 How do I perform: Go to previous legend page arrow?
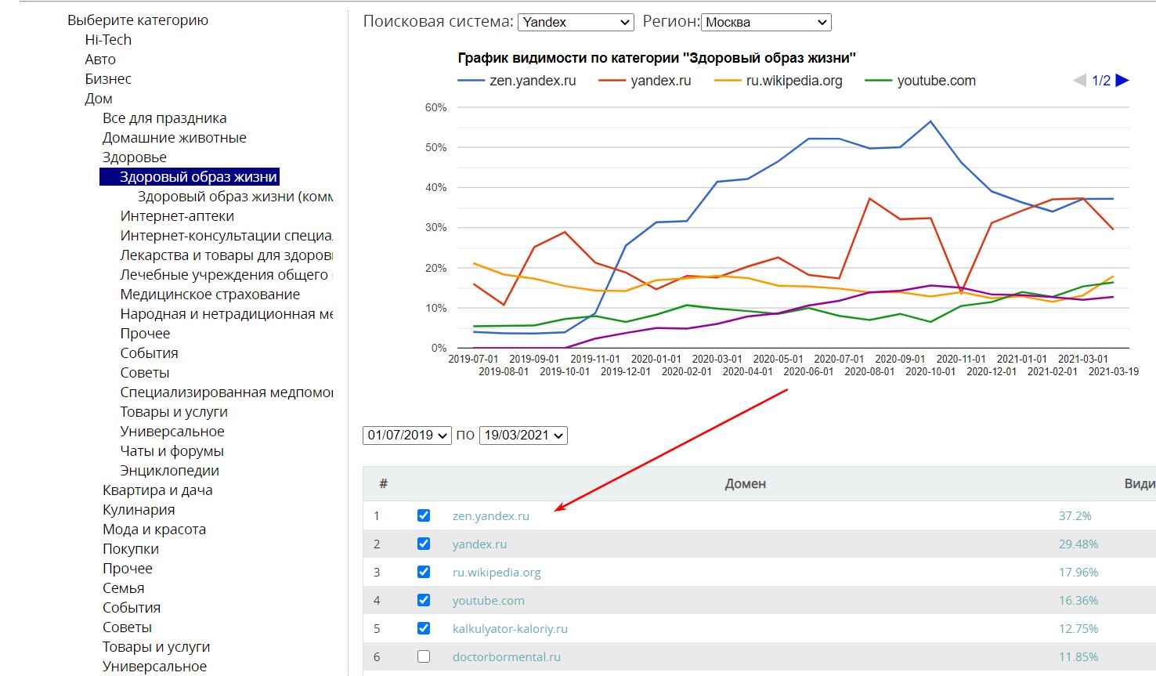(1079, 80)
